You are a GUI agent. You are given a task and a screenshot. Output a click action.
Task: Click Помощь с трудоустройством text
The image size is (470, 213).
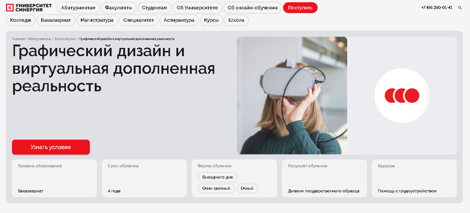(x=407, y=191)
